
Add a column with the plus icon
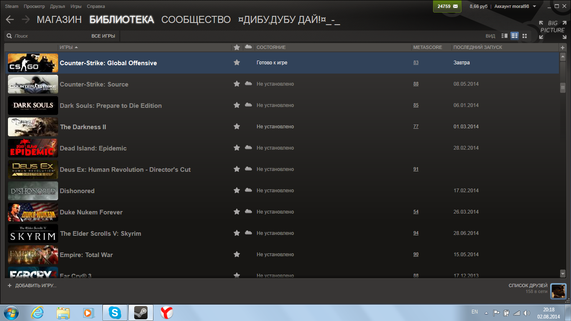(563, 47)
